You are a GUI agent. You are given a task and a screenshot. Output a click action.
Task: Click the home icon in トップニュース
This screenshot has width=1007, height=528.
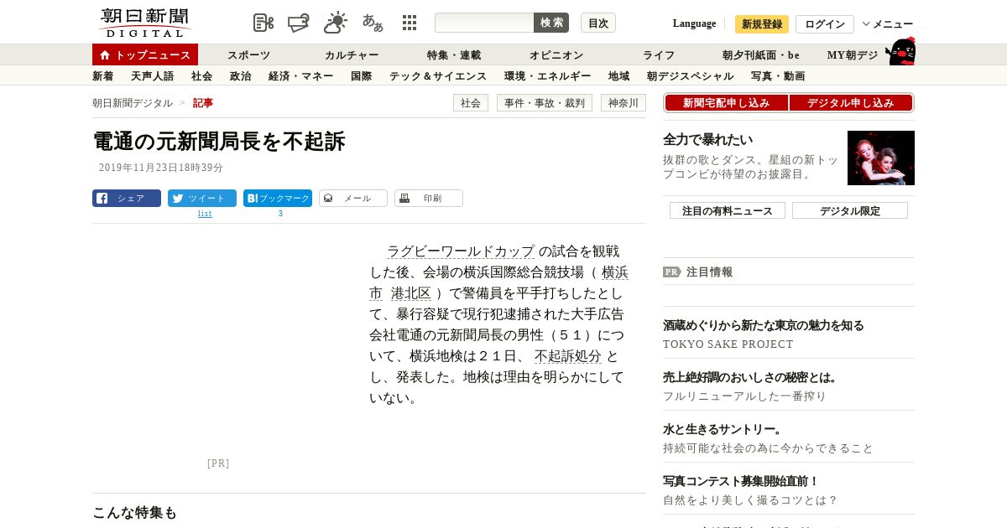pos(105,55)
